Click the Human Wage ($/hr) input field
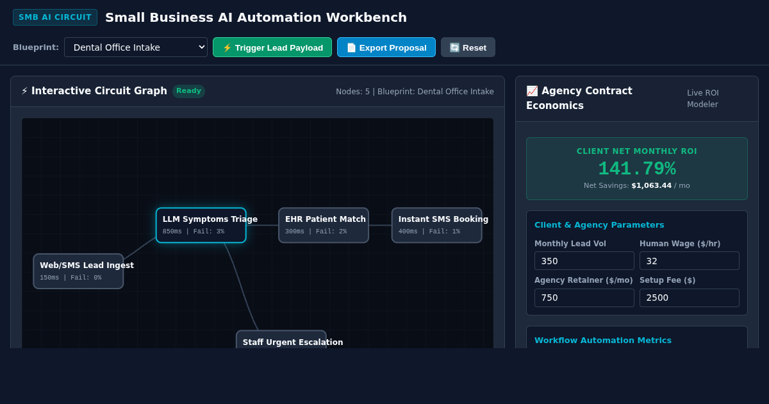This screenshot has width=769, height=404. tap(690, 261)
